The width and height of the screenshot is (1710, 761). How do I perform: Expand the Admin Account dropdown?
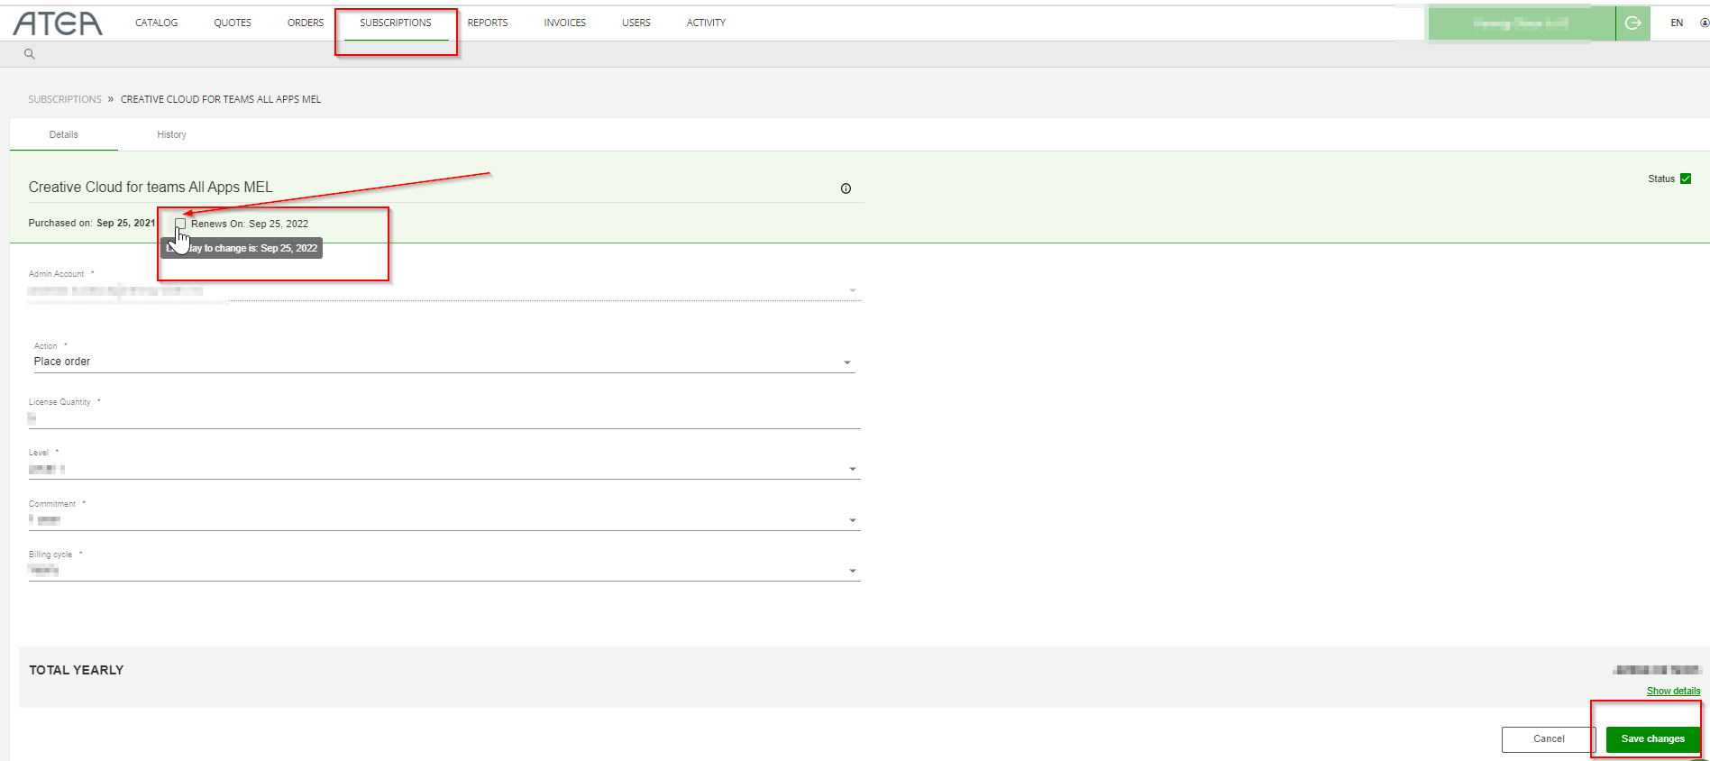click(444, 290)
